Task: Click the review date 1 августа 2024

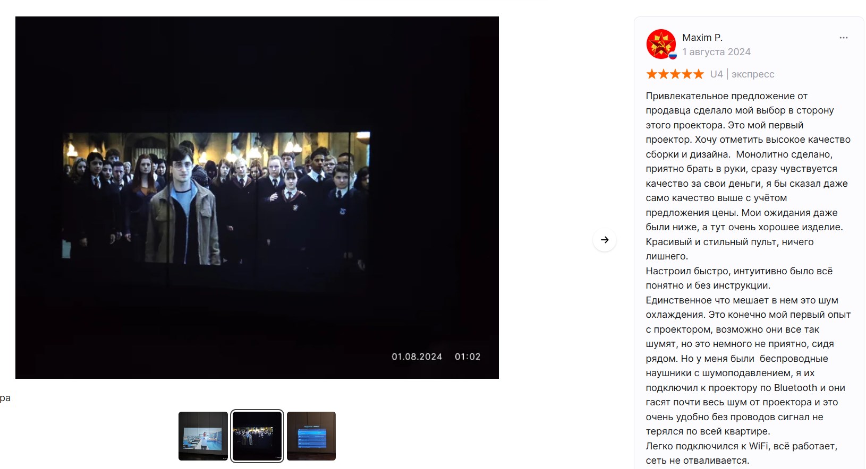Action: 716,52
